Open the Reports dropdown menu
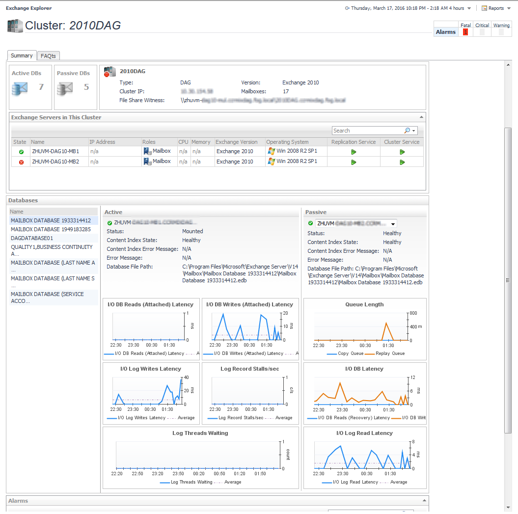Viewport: 518px width, 514px height. 509,8
